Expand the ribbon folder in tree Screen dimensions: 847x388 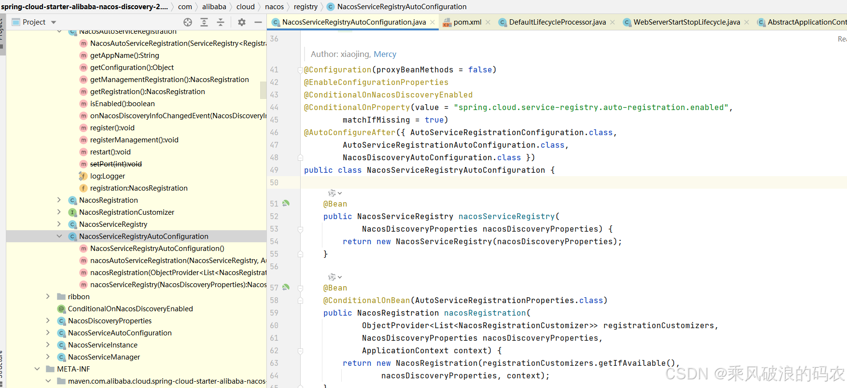(x=48, y=296)
